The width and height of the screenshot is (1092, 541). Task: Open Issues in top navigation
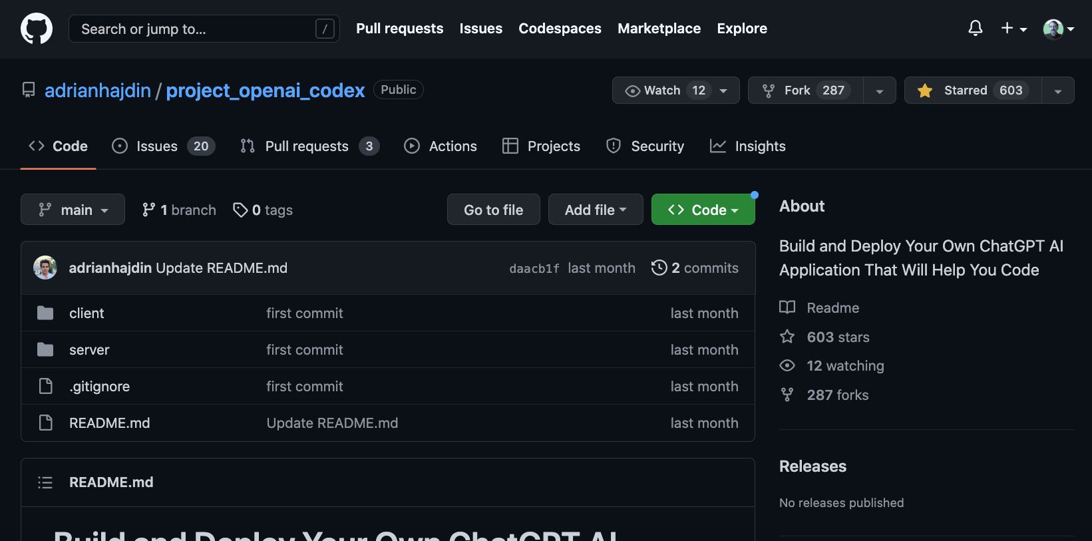tap(480, 29)
